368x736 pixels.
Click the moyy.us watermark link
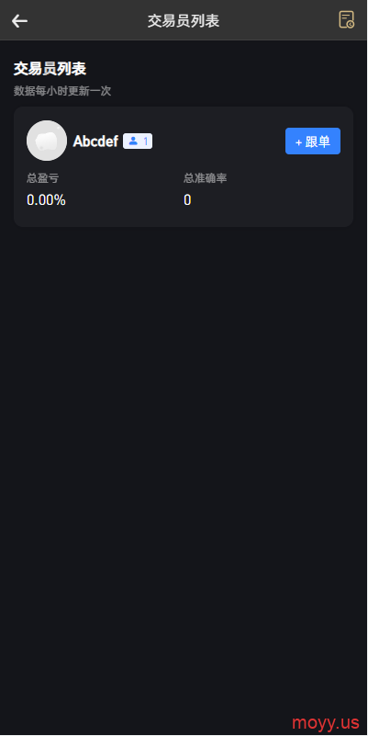[x=326, y=722]
